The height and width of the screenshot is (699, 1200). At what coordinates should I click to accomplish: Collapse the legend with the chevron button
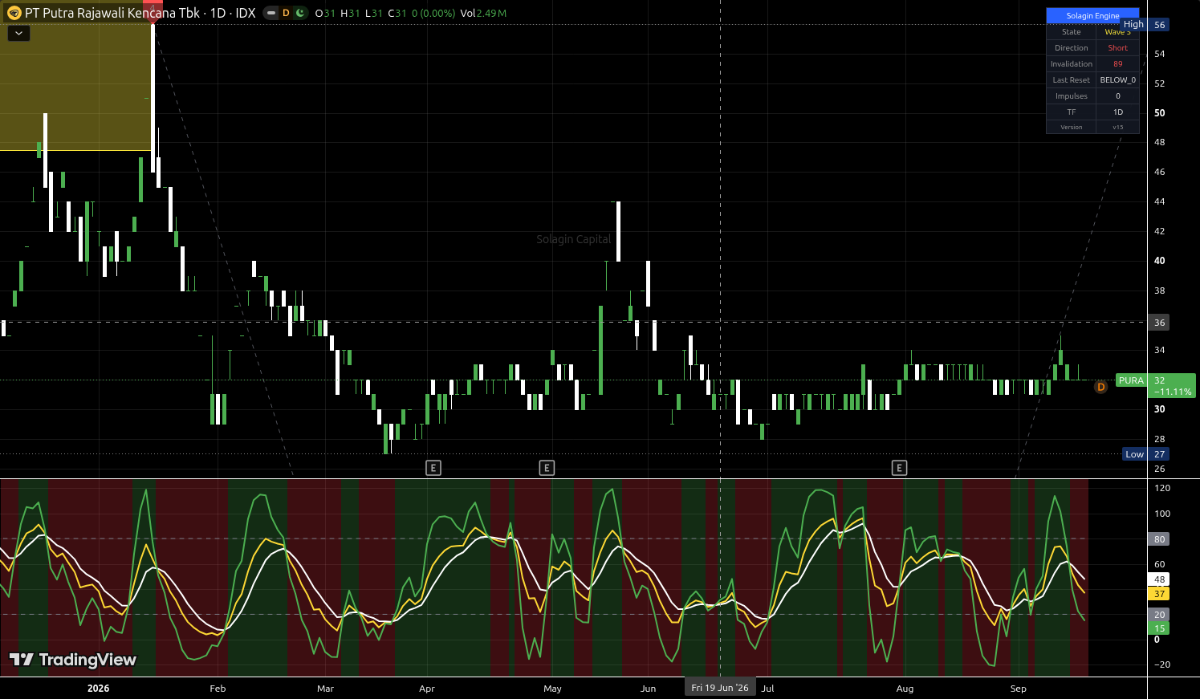(18, 34)
